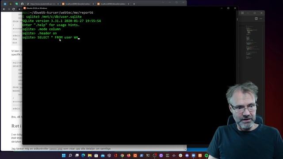
Task: Switch to the https student browser tab
Action: click(43, 4)
